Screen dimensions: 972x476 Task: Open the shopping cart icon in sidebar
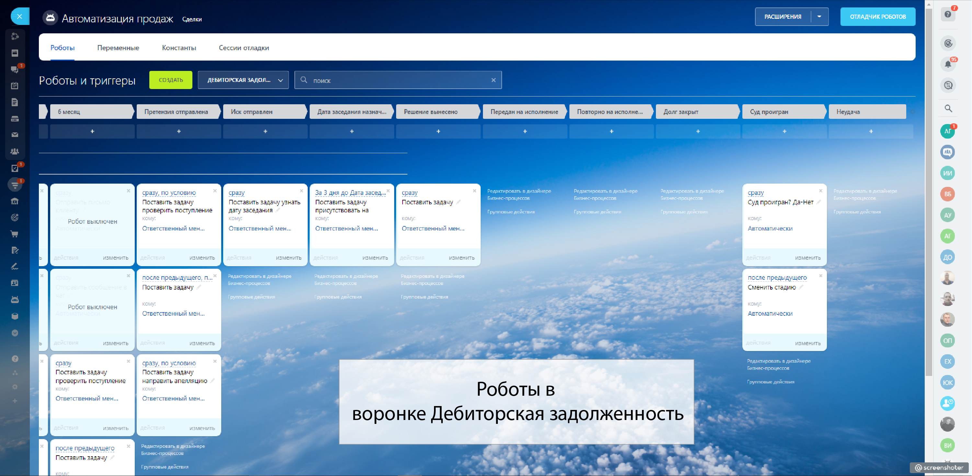[15, 234]
